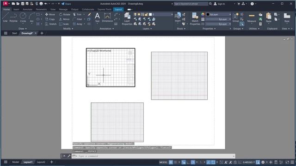296x166 pixels.
Task: Toggle ortho mode in status bar
Action: 188,162
